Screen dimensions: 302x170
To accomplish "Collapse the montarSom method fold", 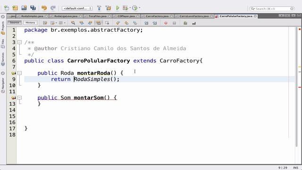I will pos(19,98).
